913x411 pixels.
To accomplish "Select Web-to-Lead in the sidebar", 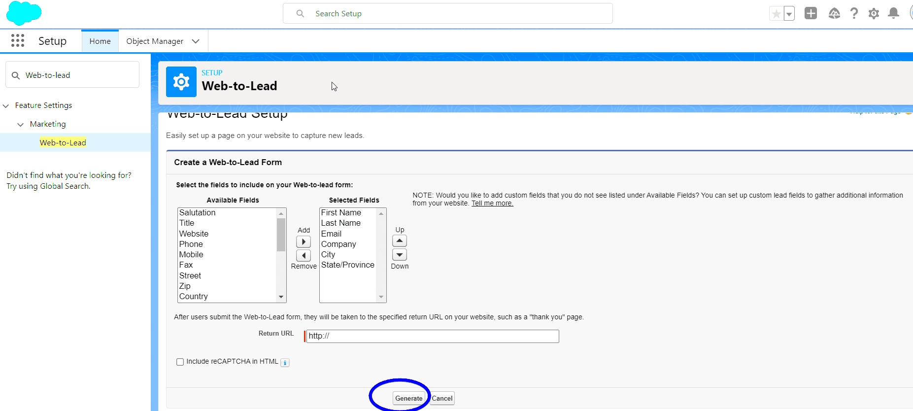I will tap(63, 143).
